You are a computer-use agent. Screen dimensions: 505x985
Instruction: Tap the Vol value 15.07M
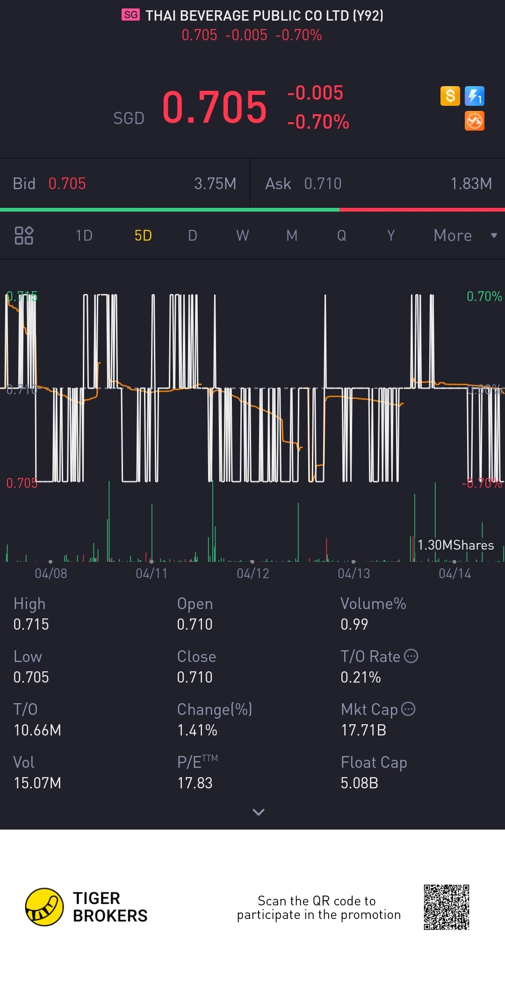[x=37, y=783]
